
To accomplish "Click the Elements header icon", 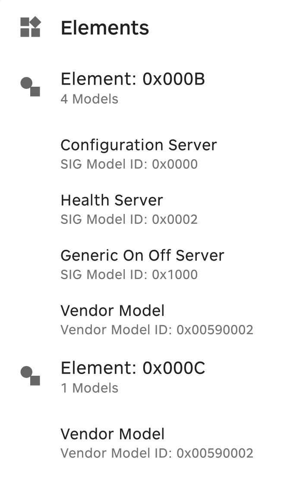I will tap(30, 27).
